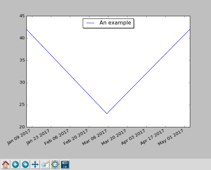Activate the Zoom to rectangle tool
The width and height of the screenshot is (211, 170).
pos(45,164)
